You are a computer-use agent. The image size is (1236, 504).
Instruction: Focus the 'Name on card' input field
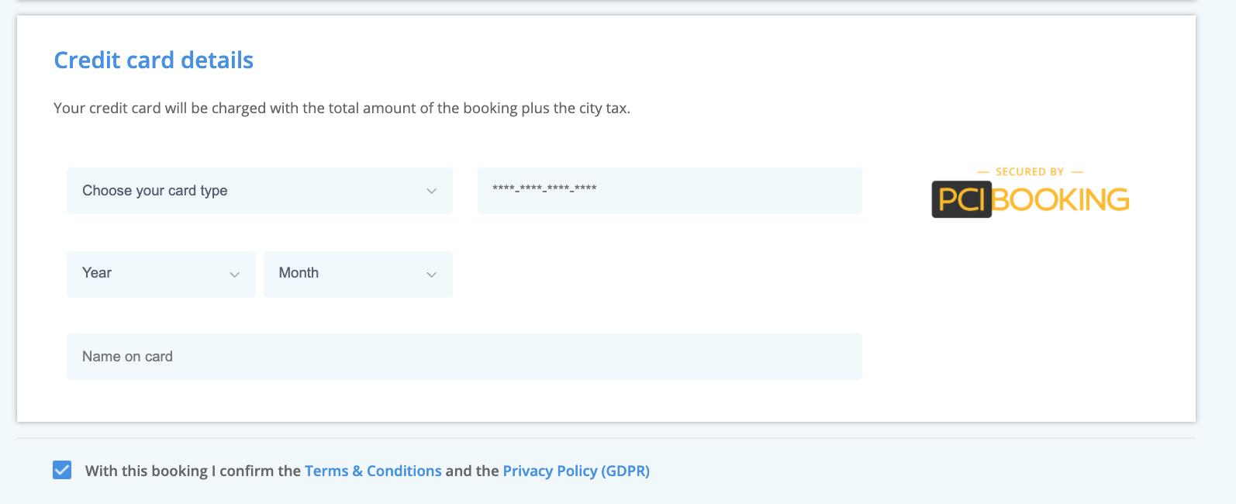point(464,356)
